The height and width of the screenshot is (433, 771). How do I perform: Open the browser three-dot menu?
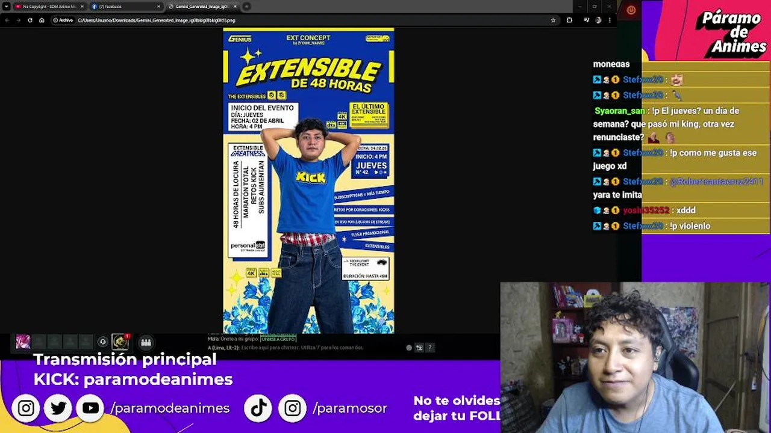[x=609, y=20]
